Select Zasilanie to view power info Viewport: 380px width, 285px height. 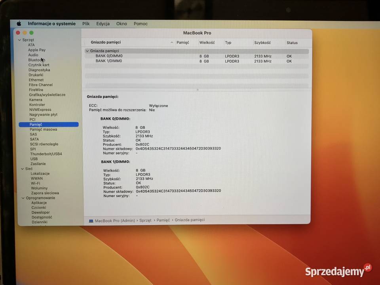(38, 163)
